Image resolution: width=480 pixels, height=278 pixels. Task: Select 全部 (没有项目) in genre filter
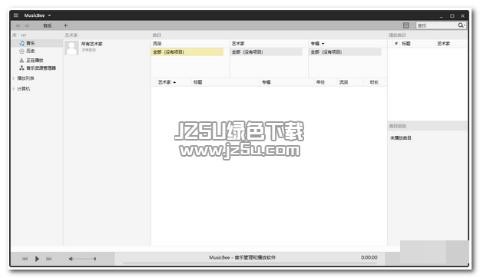187,52
